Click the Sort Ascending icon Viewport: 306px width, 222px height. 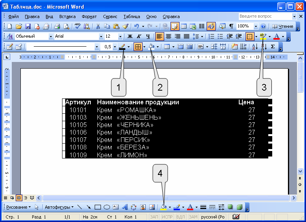click(x=255, y=47)
